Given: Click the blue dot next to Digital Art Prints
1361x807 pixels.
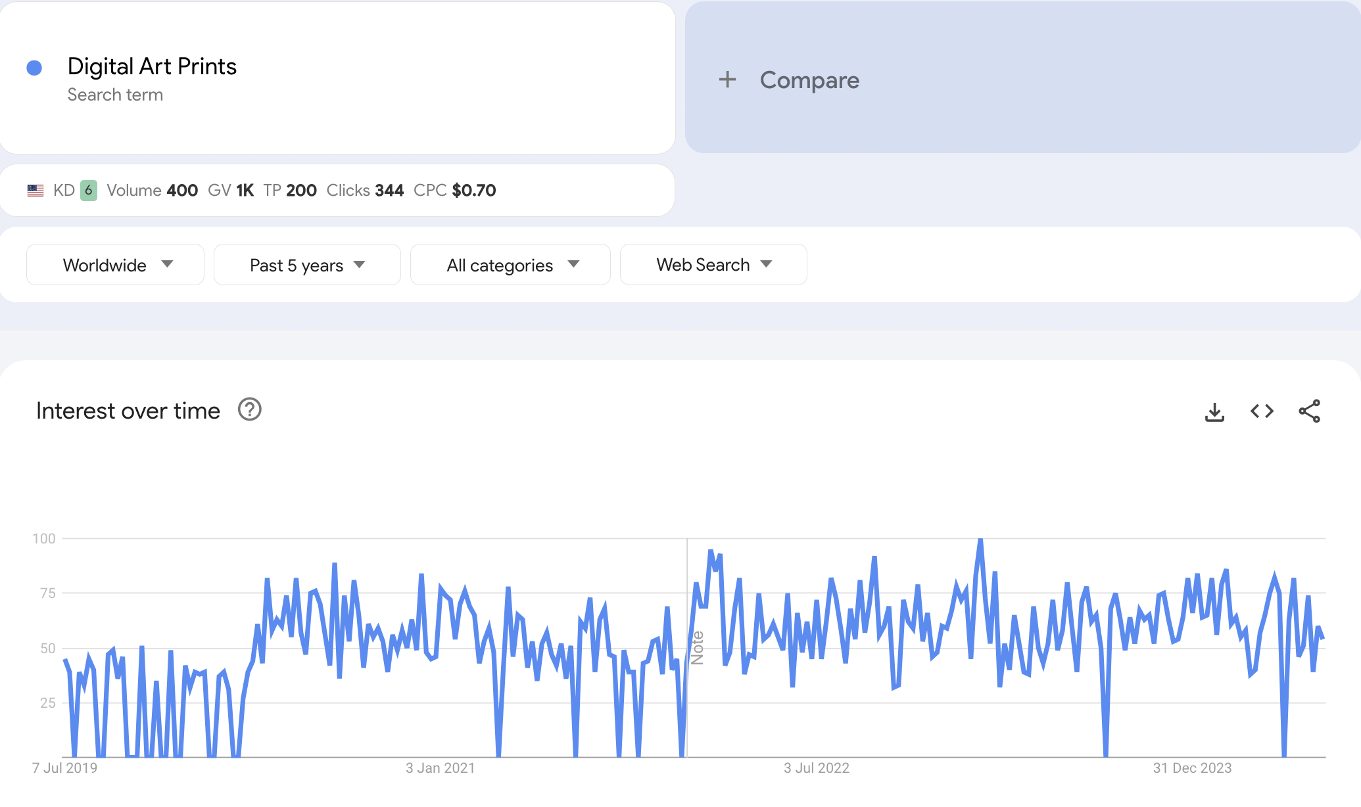Looking at the screenshot, I should coord(34,68).
